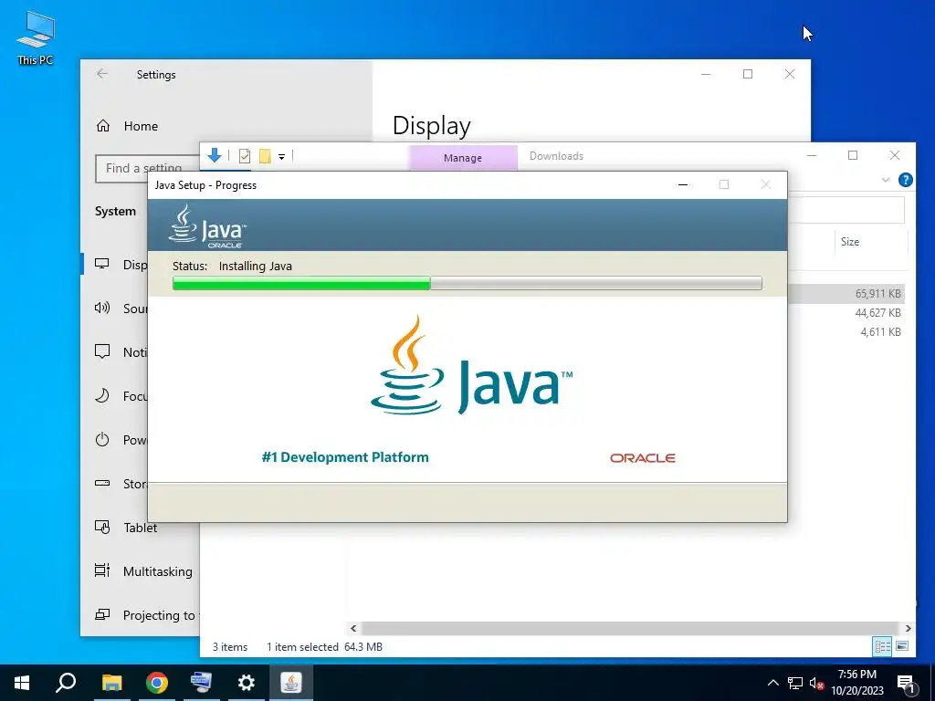Select the 4,611 KB file row
The height and width of the screenshot is (701, 935).
pyautogui.click(x=846, y=331)
